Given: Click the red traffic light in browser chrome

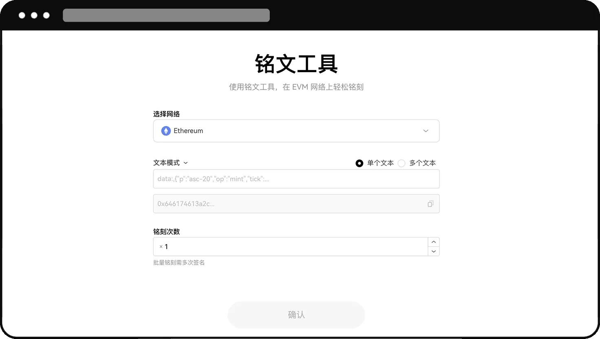Looking at the screenshot, I should 22,15.
